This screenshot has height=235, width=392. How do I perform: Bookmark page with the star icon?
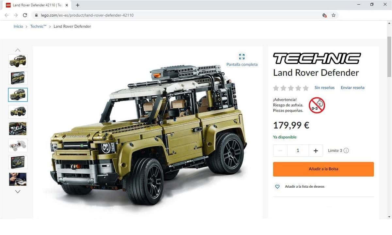[334, 15]
